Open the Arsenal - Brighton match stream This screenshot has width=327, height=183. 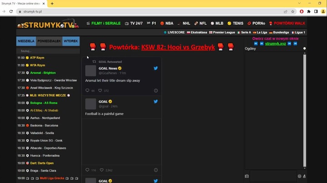[x=43, y=73]
